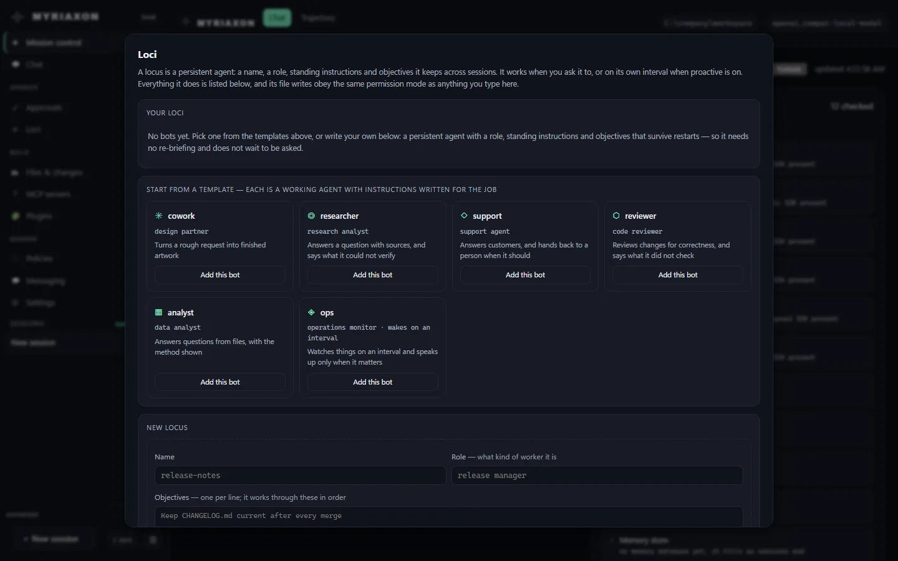Add the cowork bot
Screen dimensions: 898x561
(x=220, y=275)
